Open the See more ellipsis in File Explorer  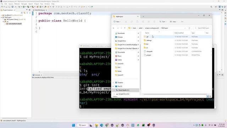pyautogui.click(x=182, y=22)
